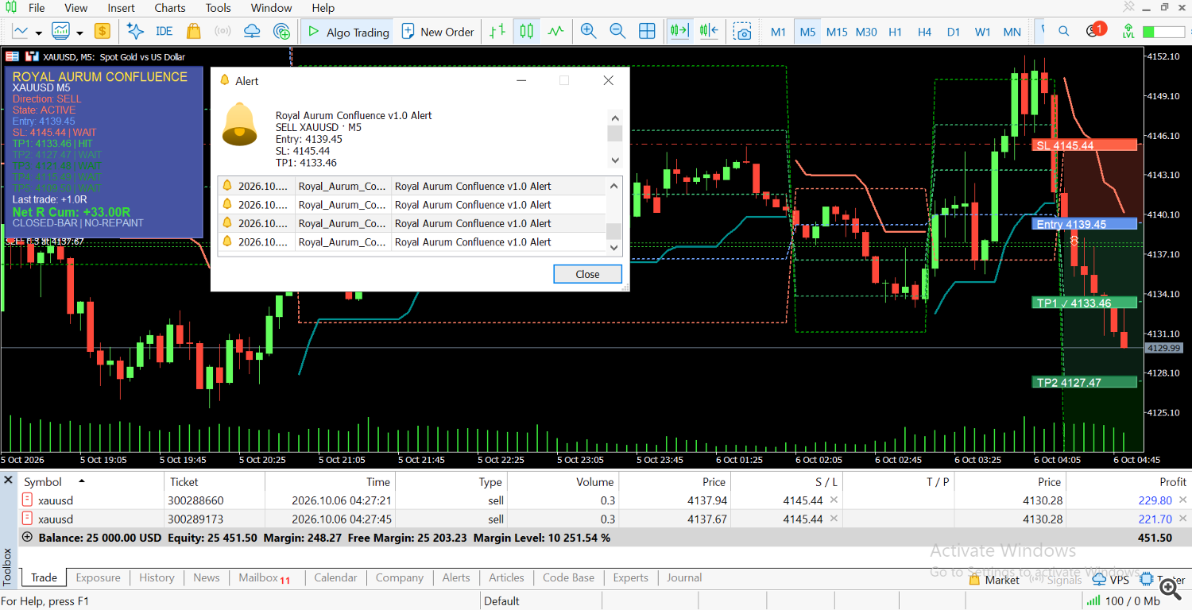The width and height of the screenshot is (1192, 610).
Task: Open the Insert menu
Action: [x=121, y=8]
